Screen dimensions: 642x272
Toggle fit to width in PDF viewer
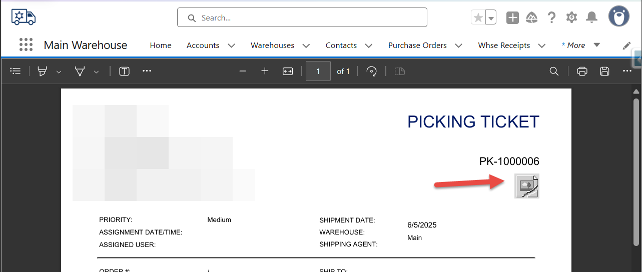pos(288,71)
